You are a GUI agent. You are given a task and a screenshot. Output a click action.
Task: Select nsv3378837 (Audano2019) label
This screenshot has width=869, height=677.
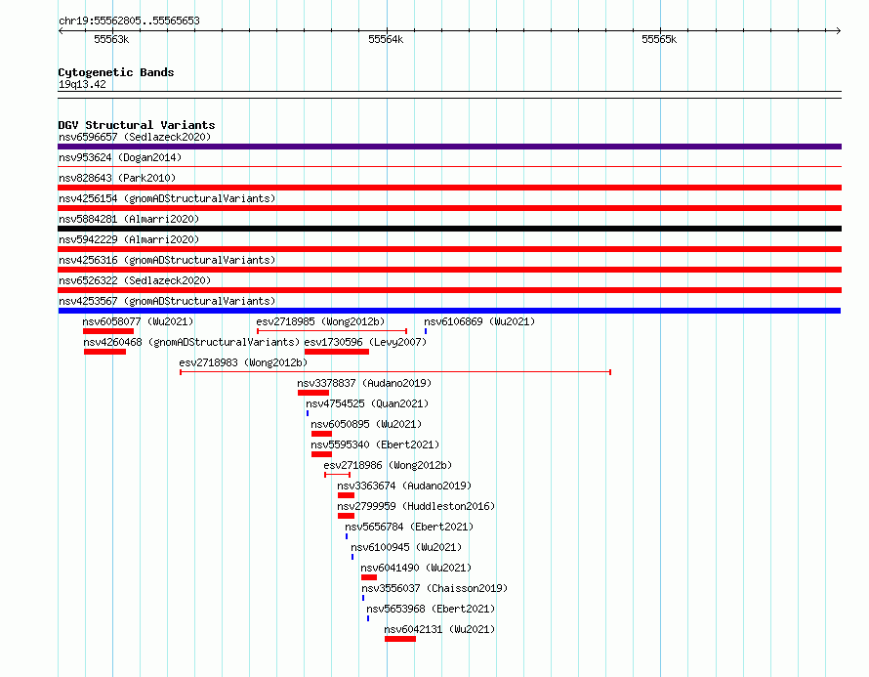point(364,383)
